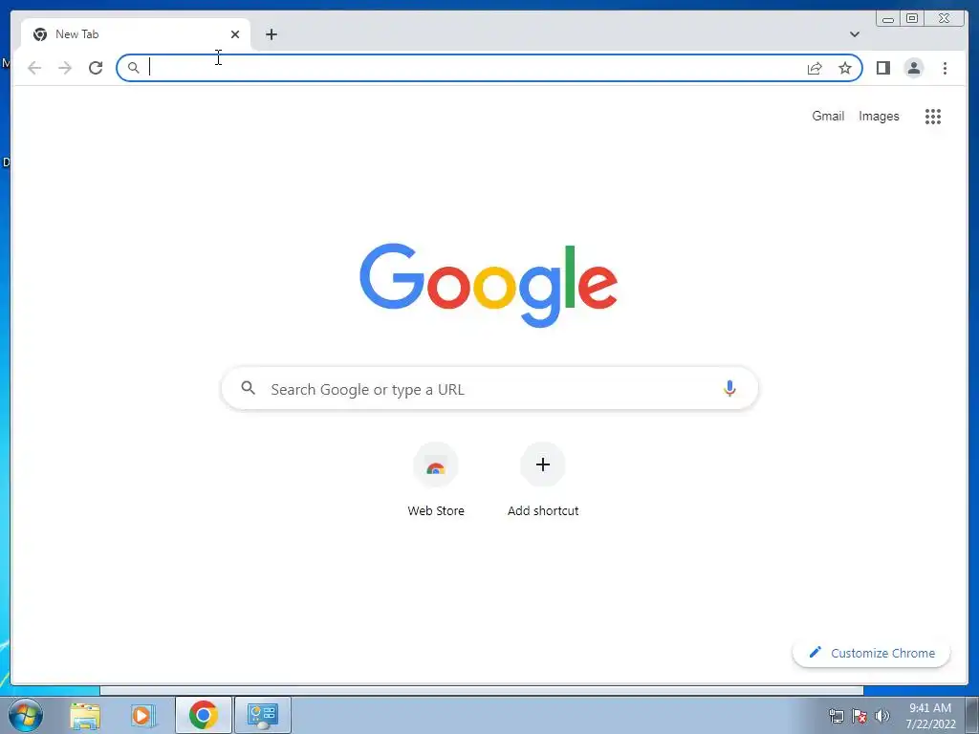Minimize the Chrome window
This screenshot has height=734, width=979.
pyautogui.click(x=888, y=19)
